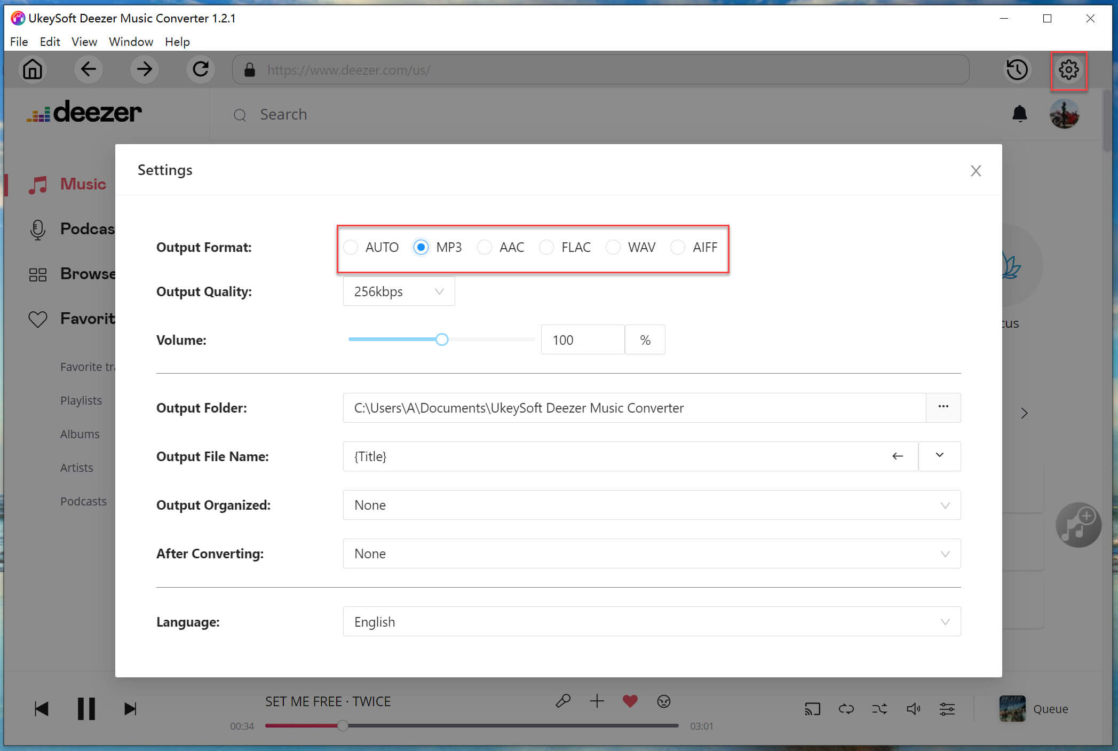Open the audio equalizer icon
This screenshot has width=1118, height=751.
947,709
